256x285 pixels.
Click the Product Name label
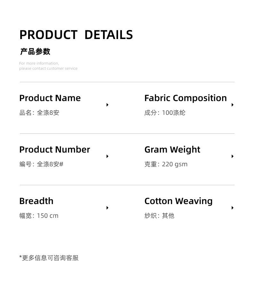coord(50,98)
